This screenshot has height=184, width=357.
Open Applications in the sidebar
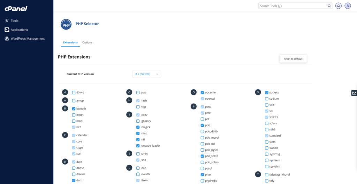pyautogui.click(x=19, y=30)
